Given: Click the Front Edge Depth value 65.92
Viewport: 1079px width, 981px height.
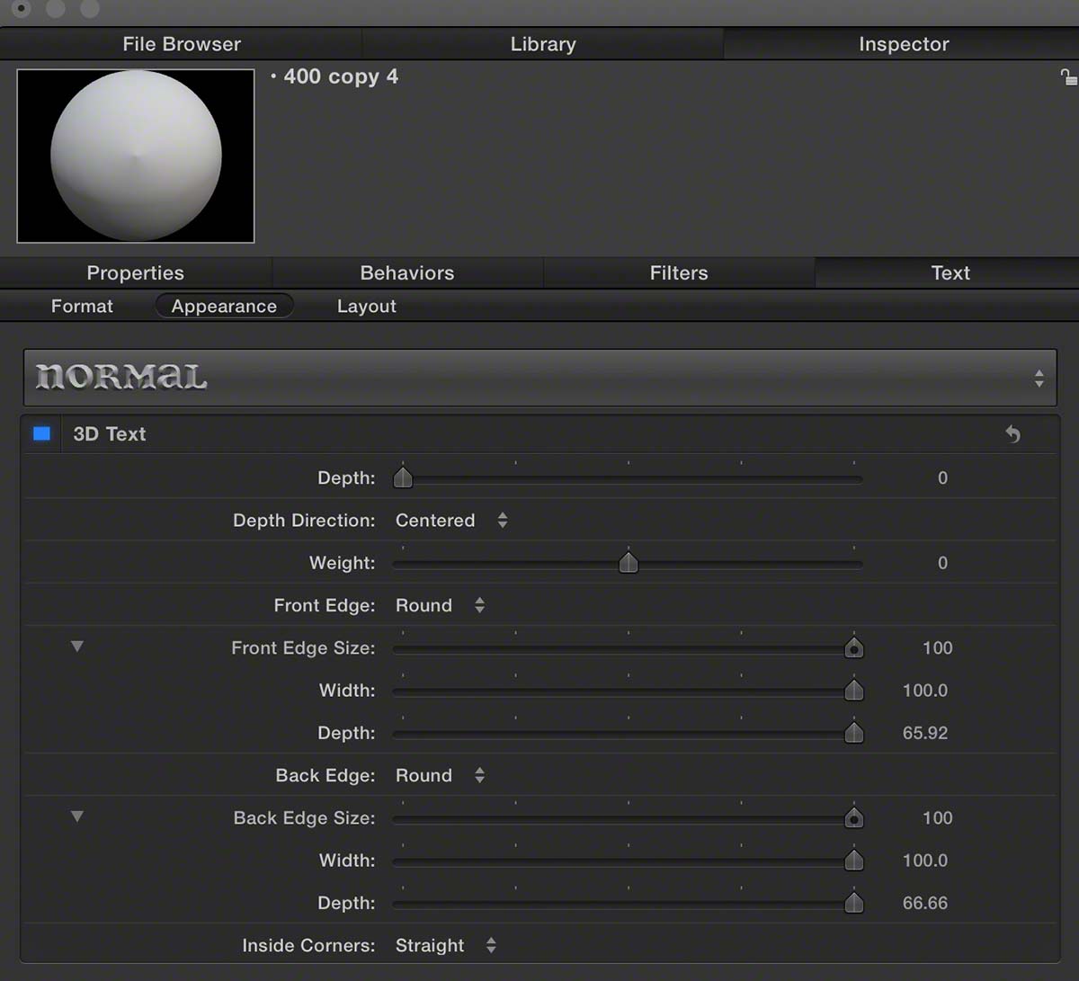Looking at the screenshot, I should pyautogui.click(x=925, y=733).
